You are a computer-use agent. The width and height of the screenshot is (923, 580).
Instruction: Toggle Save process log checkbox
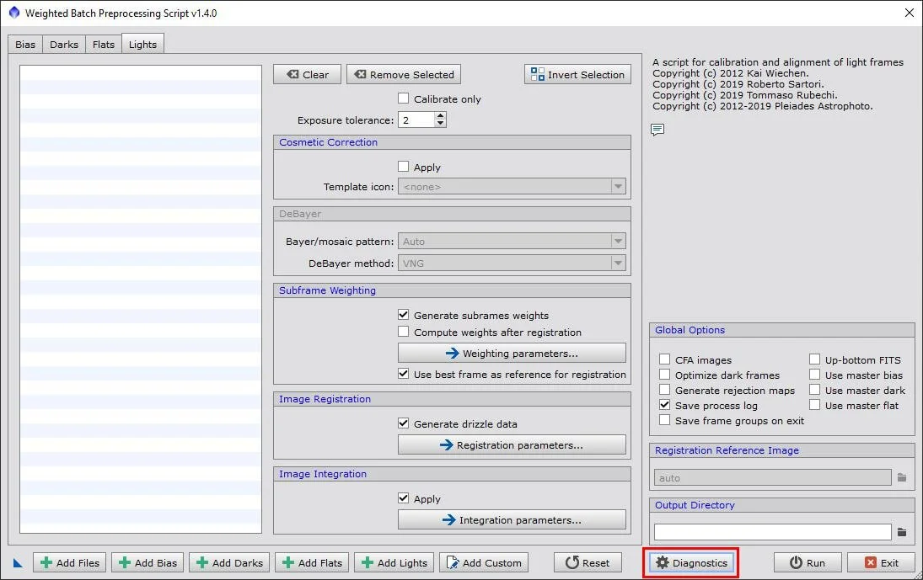(664, 405)
